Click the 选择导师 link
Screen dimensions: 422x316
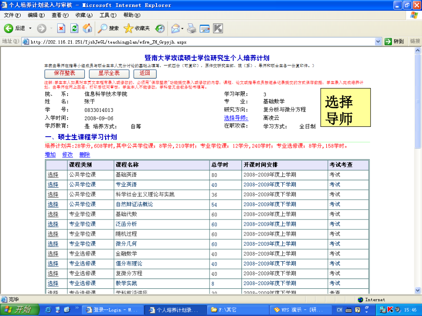pos(235,118)
